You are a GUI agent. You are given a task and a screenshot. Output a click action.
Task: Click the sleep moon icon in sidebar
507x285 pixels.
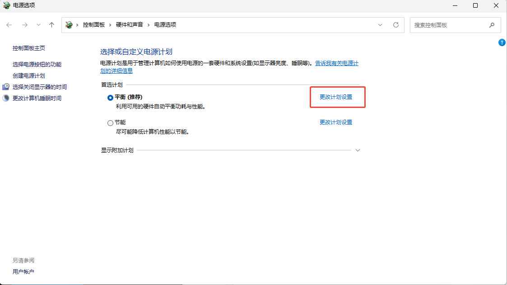click(x=6, y=98)
